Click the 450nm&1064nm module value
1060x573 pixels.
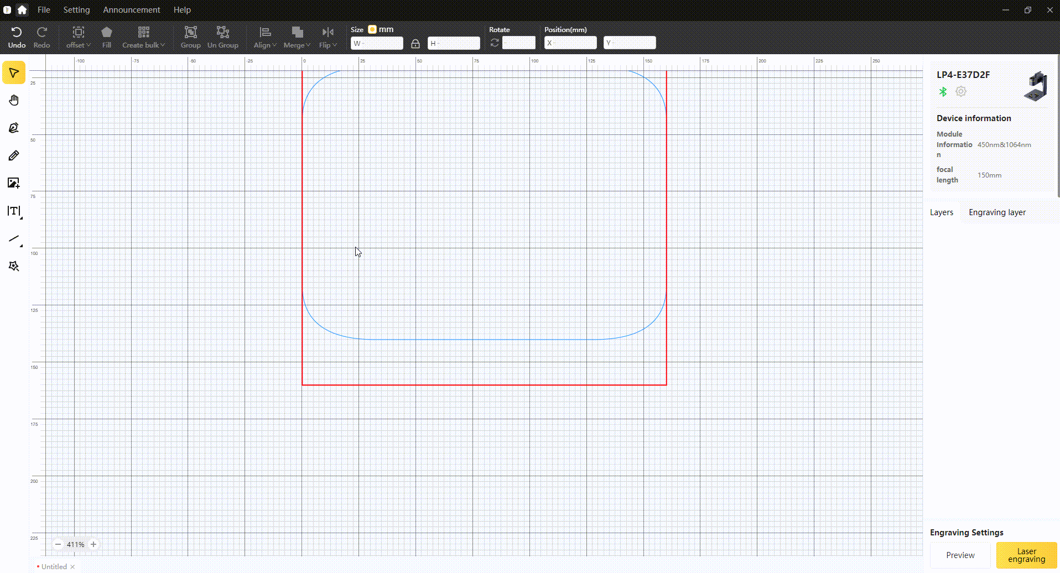pos(1004,145)
